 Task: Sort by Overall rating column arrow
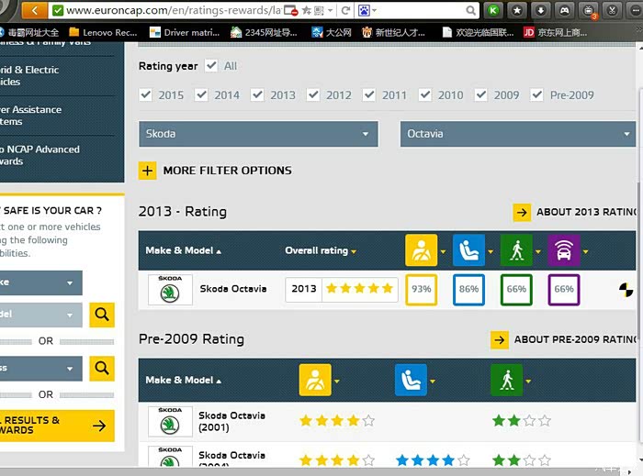point(353,251)
